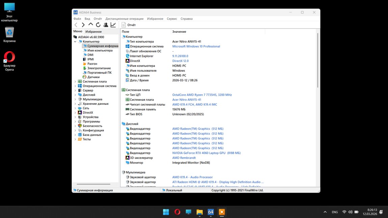Viewport: 388px width, 218px height.
Task: Click the Отчёт report icon
Action: tap(124, 25)
